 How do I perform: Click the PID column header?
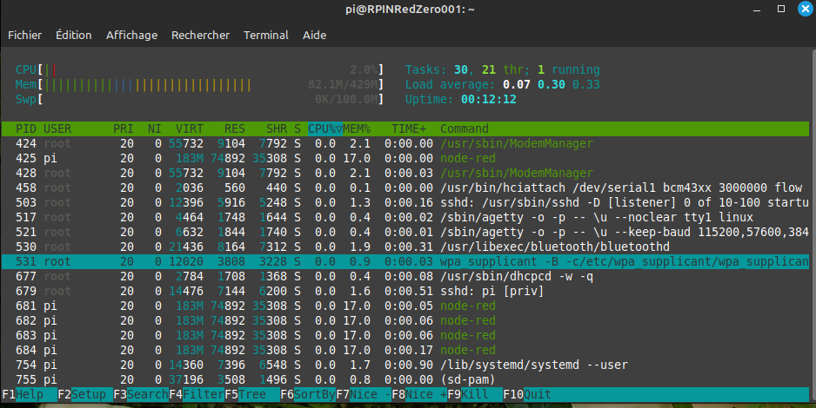click(x=26, y=128)
